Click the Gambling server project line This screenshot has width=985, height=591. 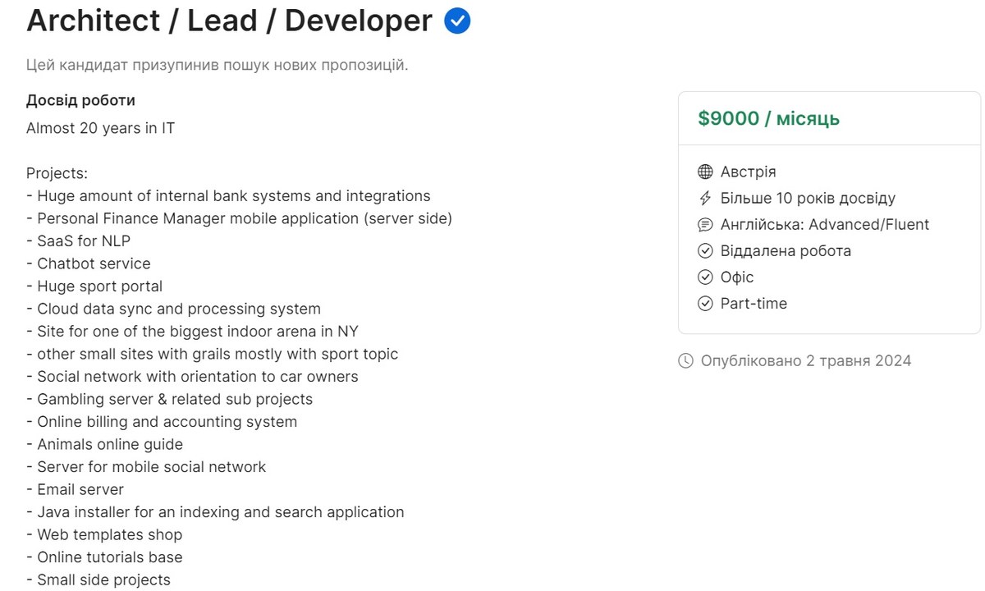tap(169, 399)
